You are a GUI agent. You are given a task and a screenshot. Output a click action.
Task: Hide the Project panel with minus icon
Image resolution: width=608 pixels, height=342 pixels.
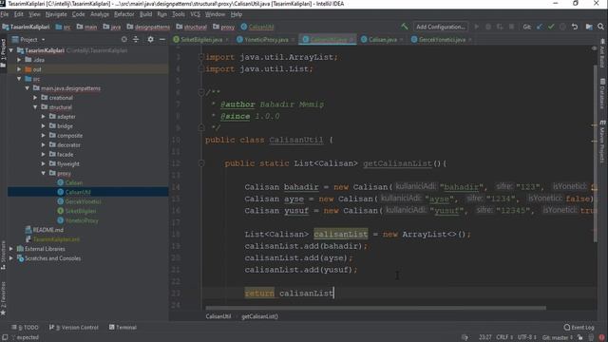click(x=162, y=39)
